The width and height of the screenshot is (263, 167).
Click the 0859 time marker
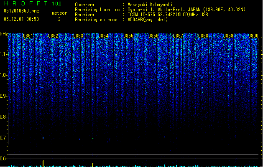(x=228, y=36)
